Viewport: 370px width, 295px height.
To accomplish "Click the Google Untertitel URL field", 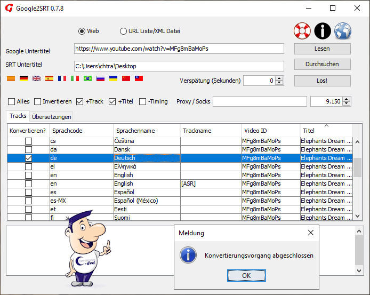I will [179, 49].
